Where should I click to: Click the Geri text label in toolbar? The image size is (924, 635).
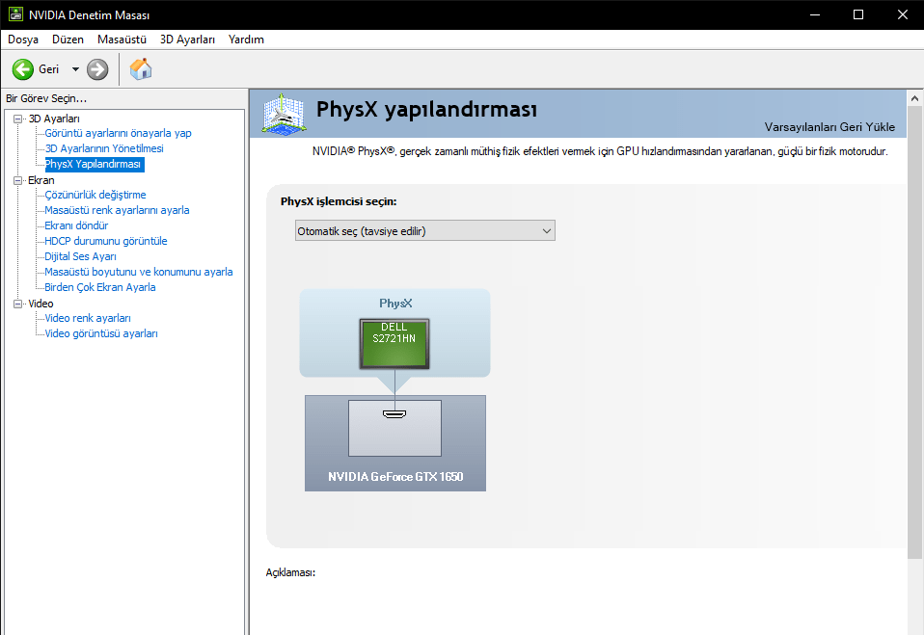click(49, 69)
